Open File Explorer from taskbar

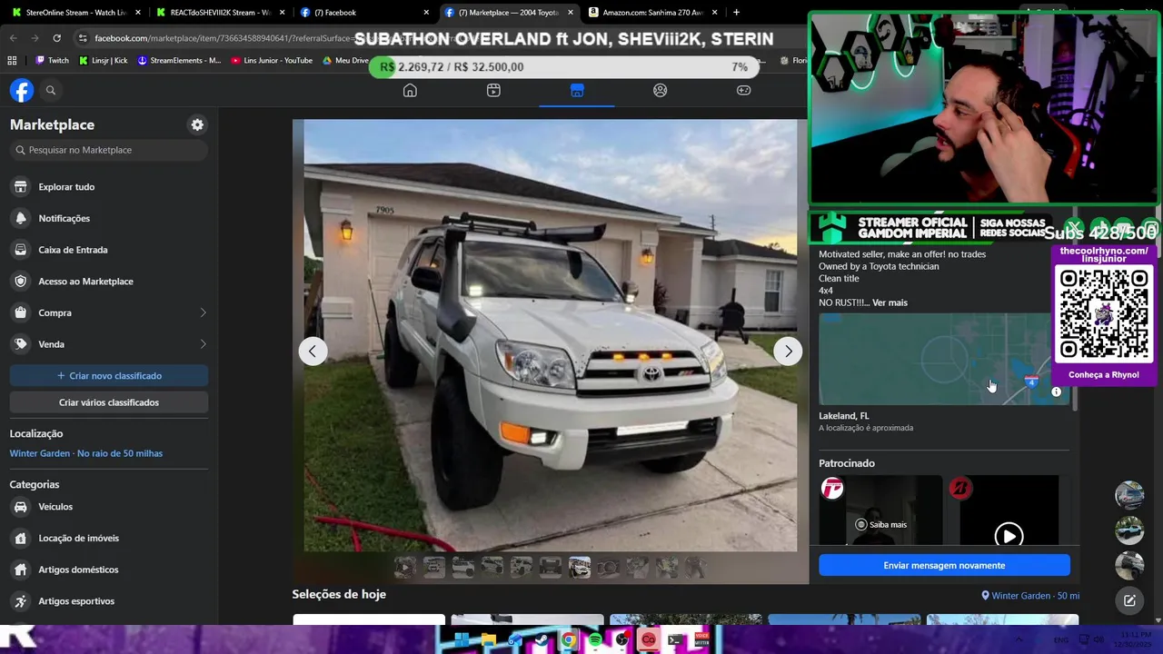(x=489, y=640)
